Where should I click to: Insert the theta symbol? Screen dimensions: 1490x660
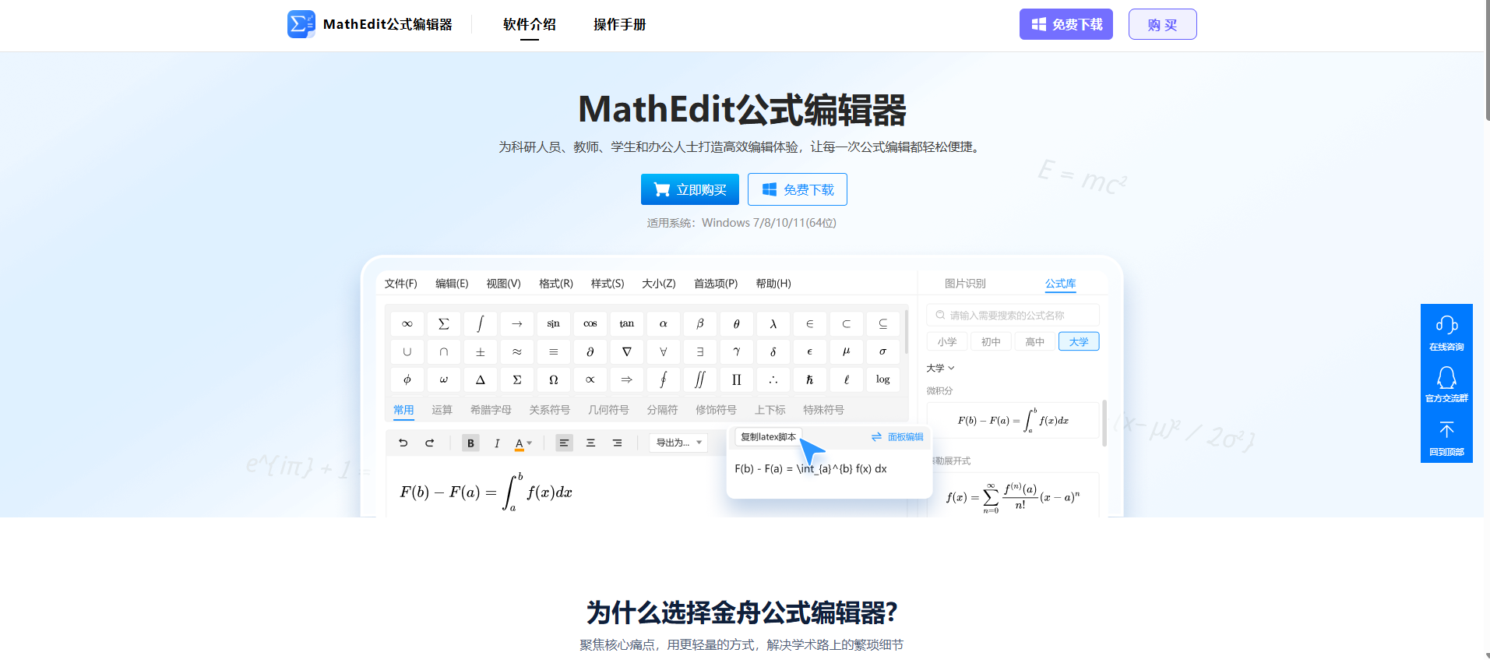[x=736, y=323]
